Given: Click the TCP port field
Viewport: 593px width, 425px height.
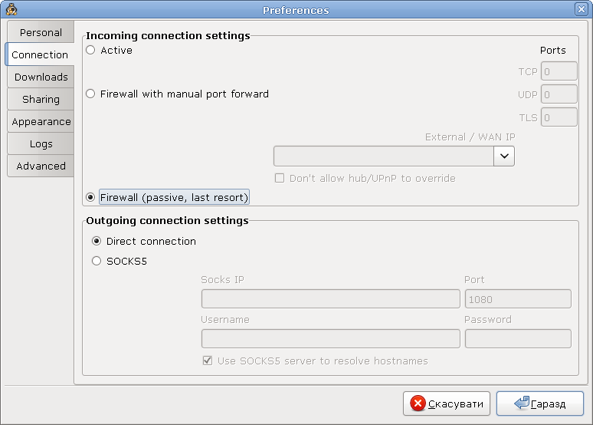Looking at the screenshot, I should click(x=559, y=72).
